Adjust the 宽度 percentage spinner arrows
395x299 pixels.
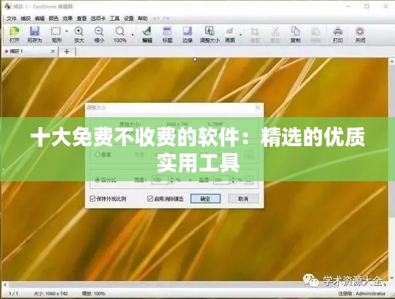point(172,179)
